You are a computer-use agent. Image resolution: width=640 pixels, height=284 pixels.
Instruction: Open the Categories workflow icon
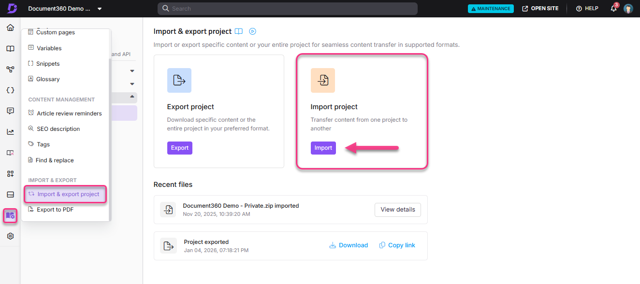10,69
